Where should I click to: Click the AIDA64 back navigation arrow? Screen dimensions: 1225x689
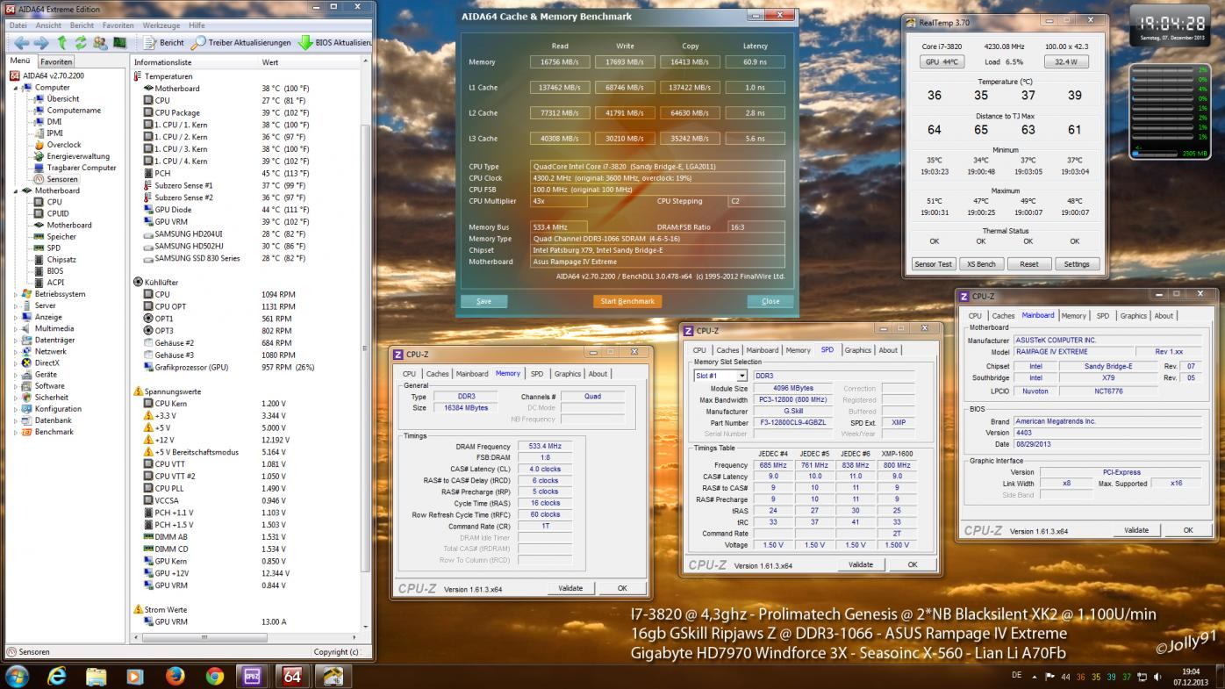tap(20, 42)
